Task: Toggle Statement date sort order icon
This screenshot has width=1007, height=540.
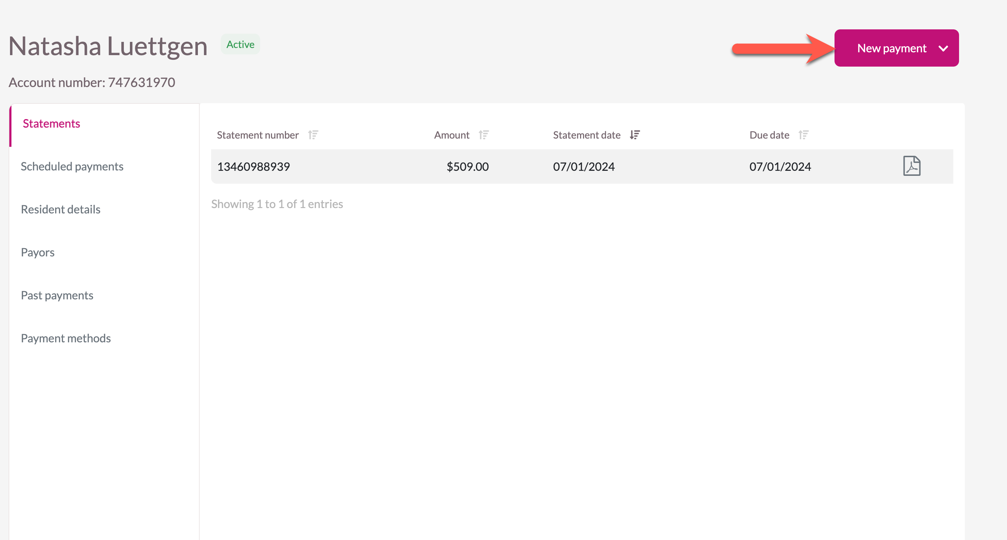Action: 634,135
